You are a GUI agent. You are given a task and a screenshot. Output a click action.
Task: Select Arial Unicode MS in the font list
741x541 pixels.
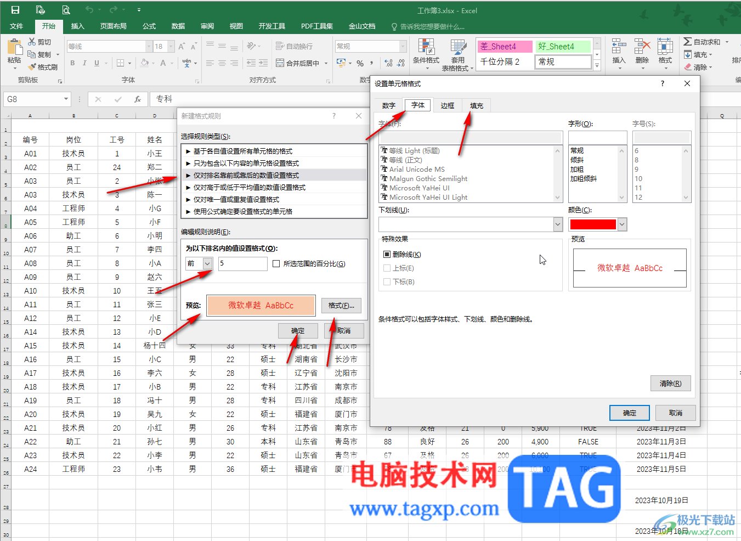[417, 170]
